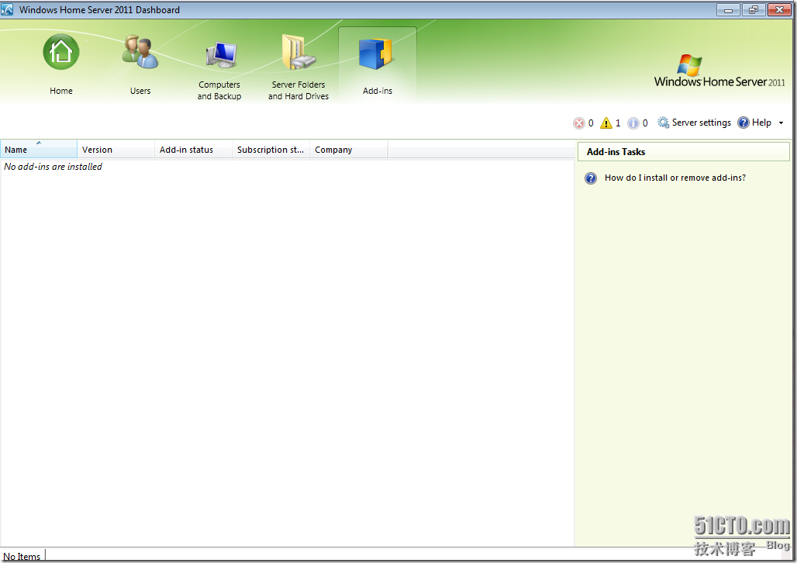Select the Add-ins puzzle icon
The height and width of the screenshot is (563, 797).
click(375, 54)
